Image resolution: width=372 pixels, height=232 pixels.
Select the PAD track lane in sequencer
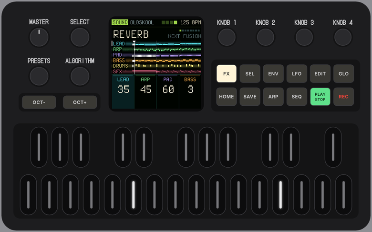[156, 55]
